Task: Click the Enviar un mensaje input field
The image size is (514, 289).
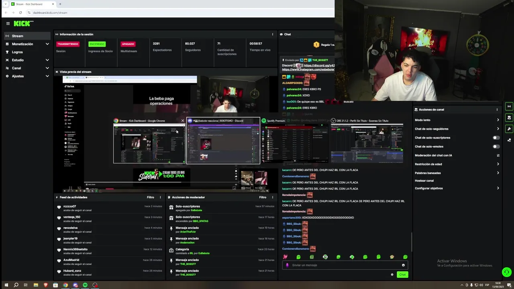Action: (345, 265)
